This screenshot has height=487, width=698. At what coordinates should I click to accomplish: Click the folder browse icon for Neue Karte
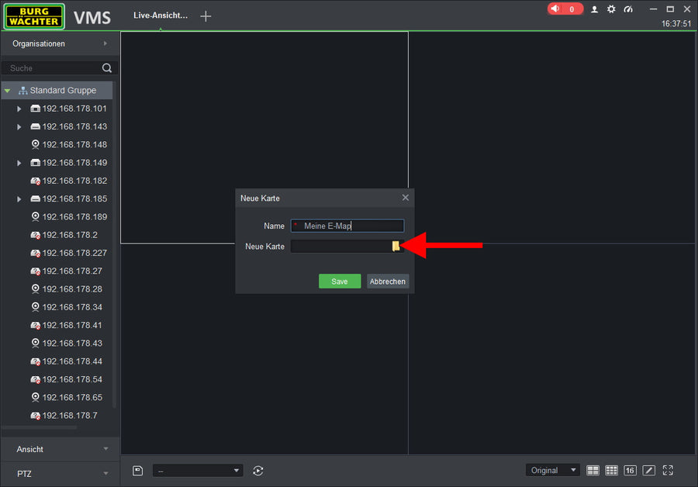396,247
